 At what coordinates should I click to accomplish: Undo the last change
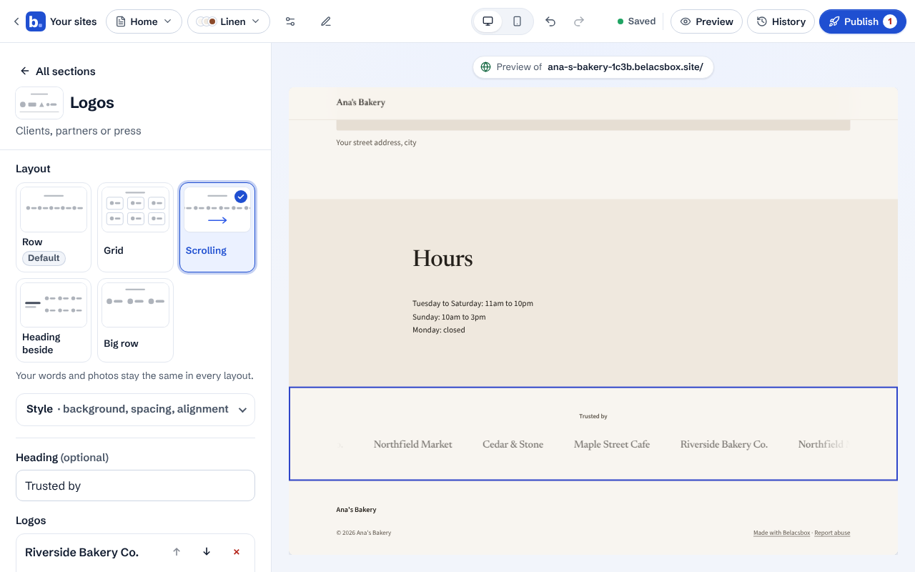click(550, 21)
